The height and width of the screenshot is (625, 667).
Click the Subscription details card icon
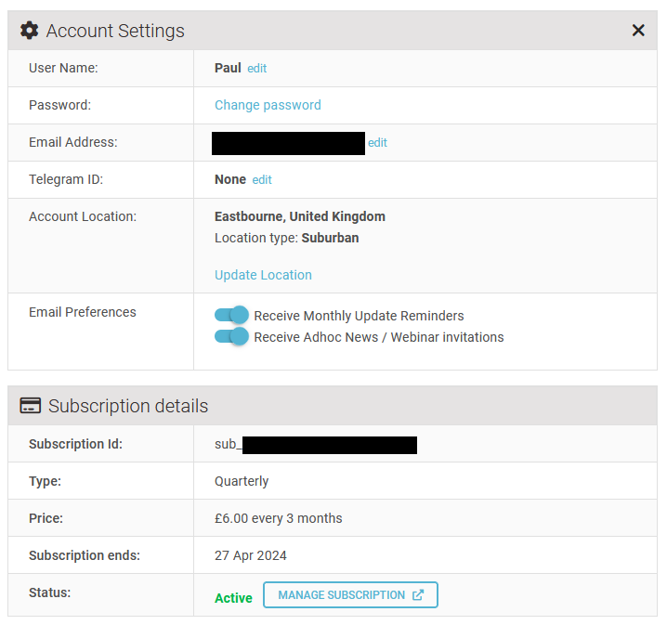(31, 406)
